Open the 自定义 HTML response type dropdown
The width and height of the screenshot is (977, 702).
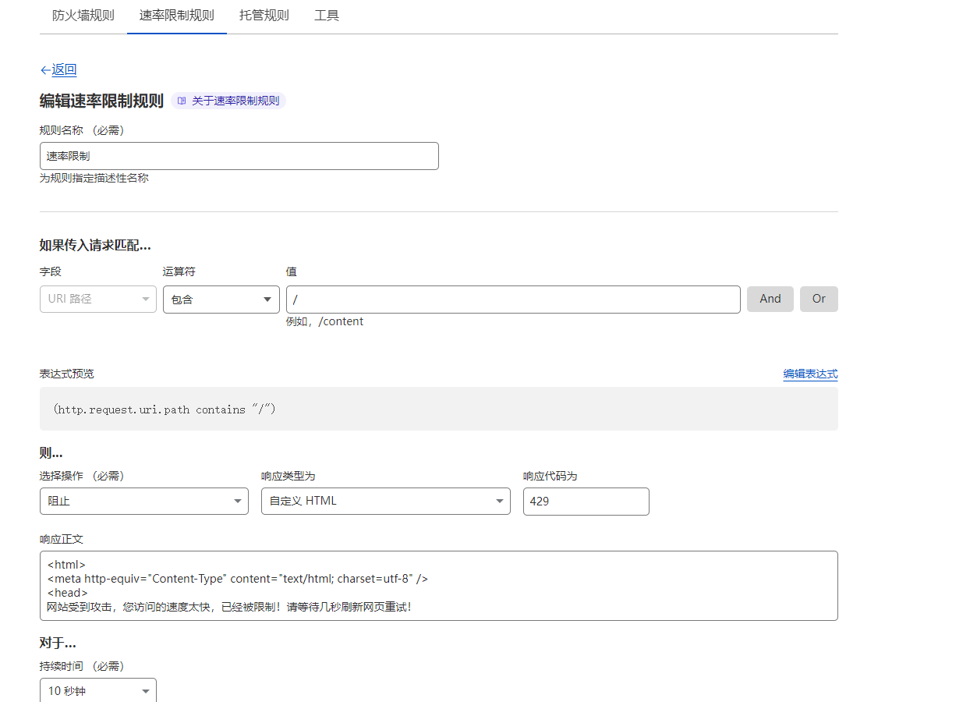tap(386, 501)
